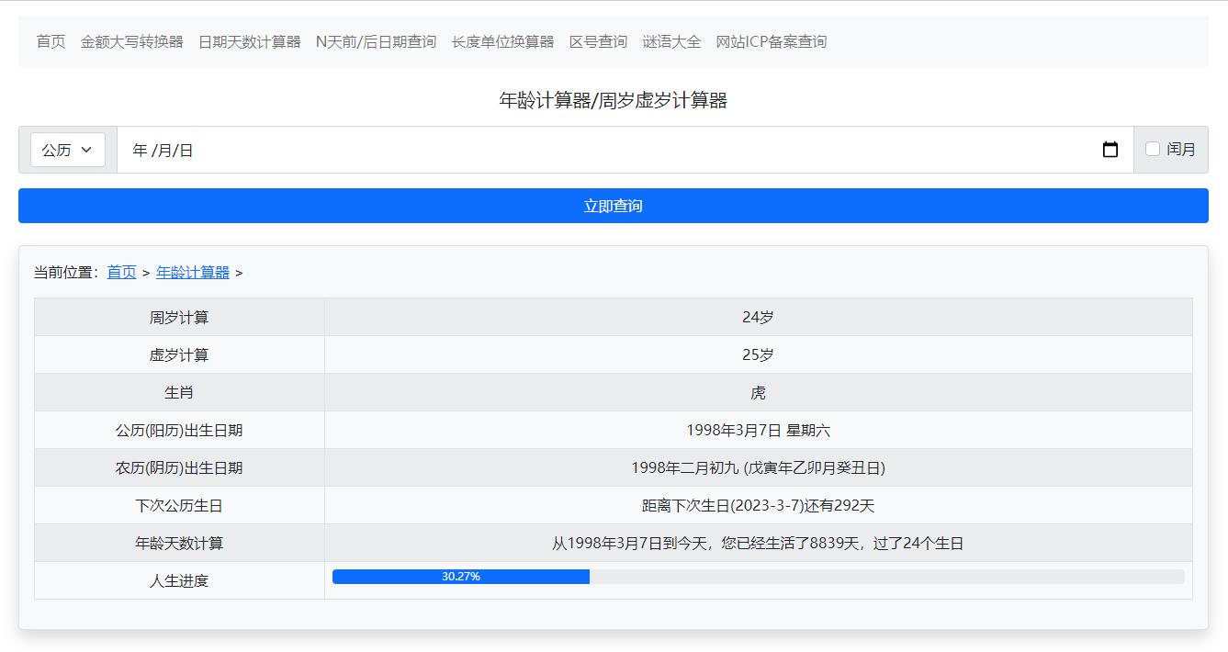
Task: Open the 区号查询 lookup page
Action: click(x=598, y=41)
